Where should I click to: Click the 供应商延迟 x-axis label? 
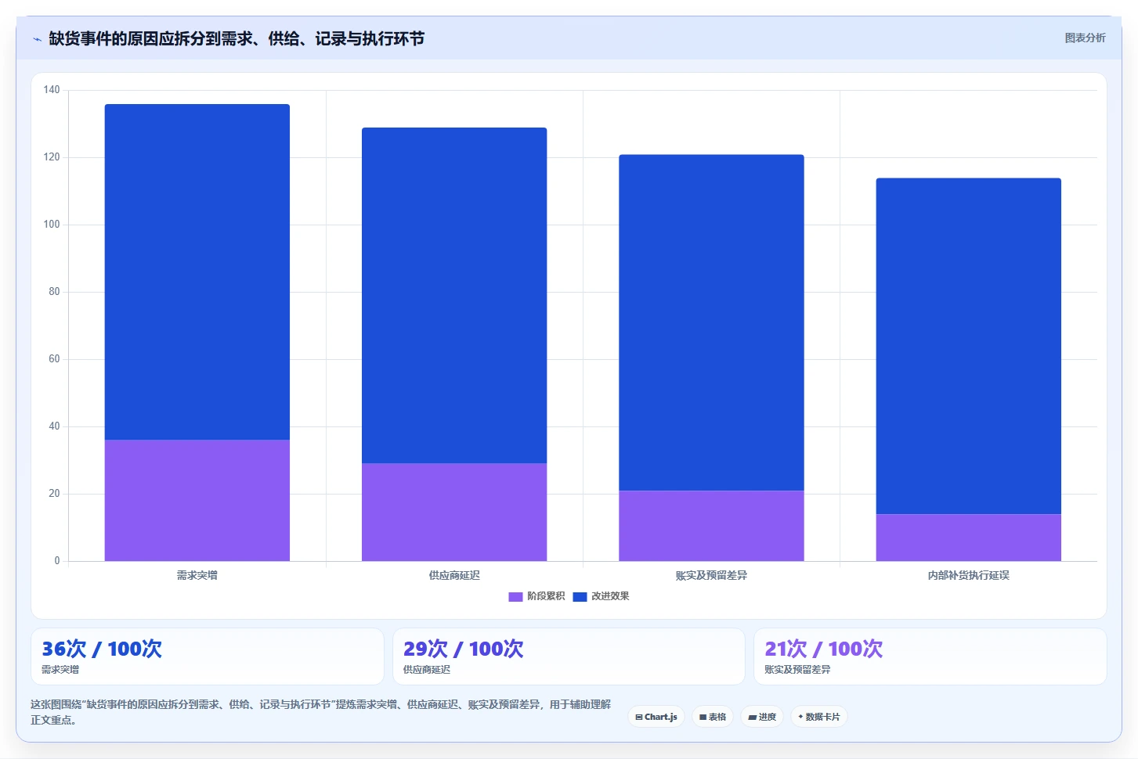[454, 575]
